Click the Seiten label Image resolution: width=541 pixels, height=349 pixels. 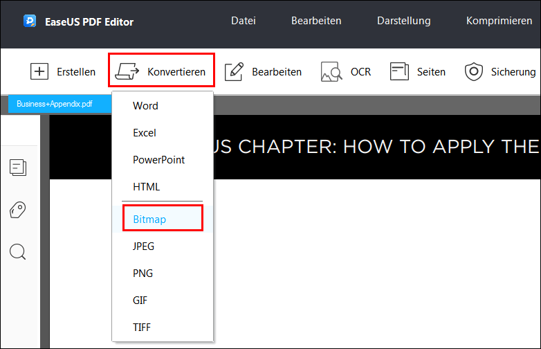(431, 72)
